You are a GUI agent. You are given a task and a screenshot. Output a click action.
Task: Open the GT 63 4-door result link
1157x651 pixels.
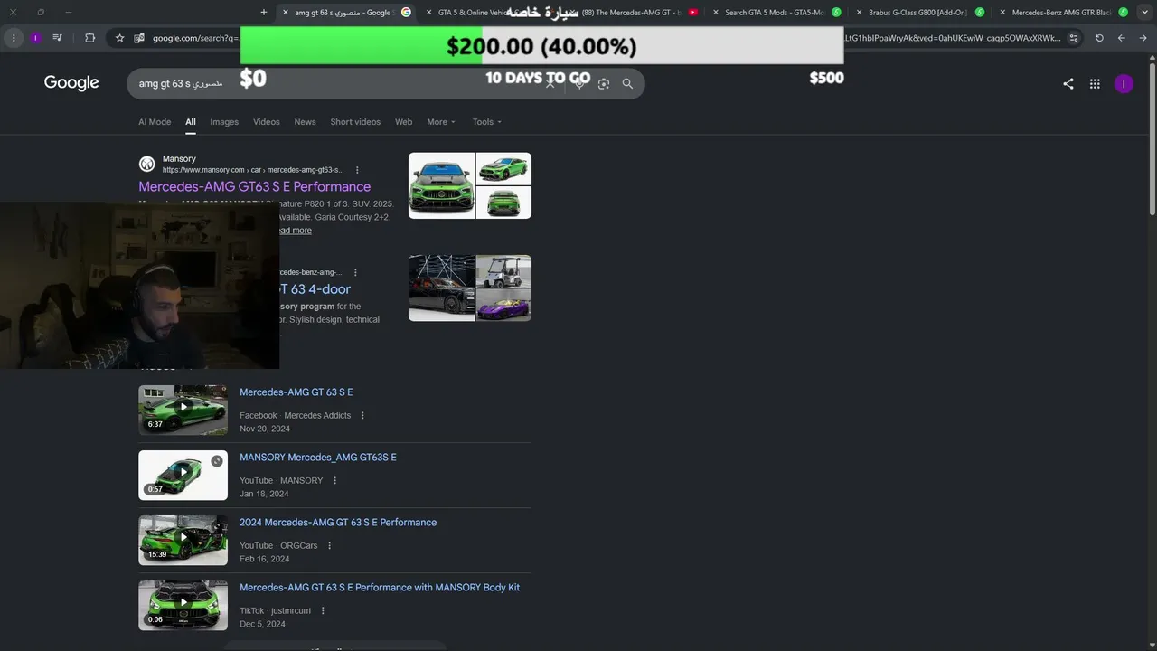314,289
